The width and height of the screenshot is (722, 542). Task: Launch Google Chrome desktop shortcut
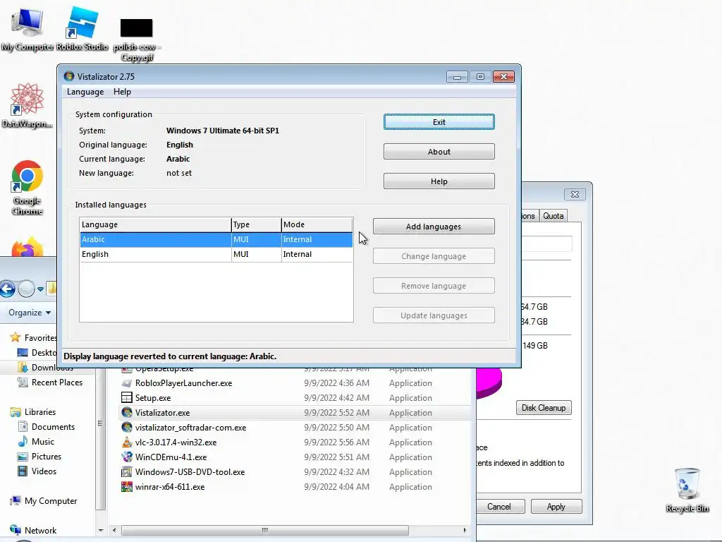point(27,186)
